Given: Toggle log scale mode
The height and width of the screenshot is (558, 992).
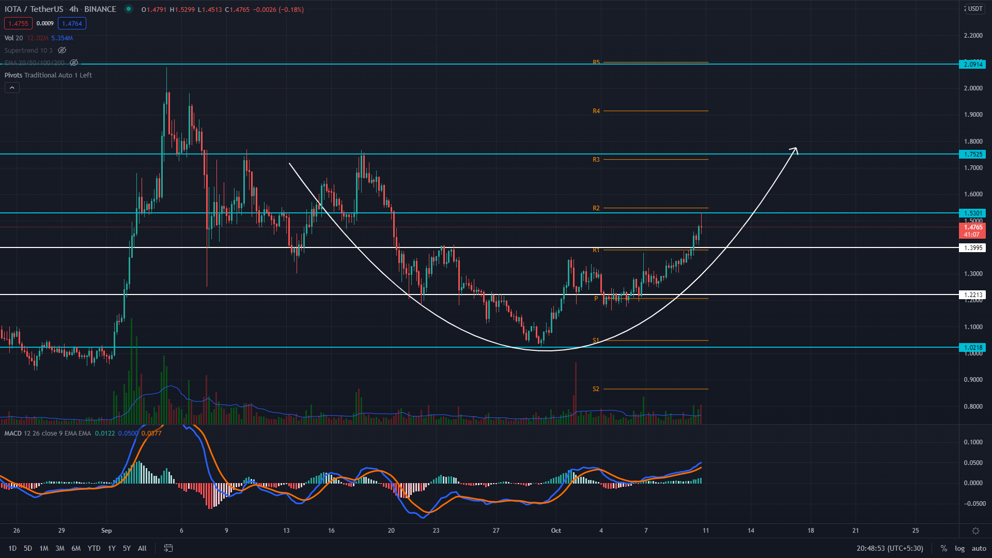Looking at the screenshot, I should pos(959,548).
